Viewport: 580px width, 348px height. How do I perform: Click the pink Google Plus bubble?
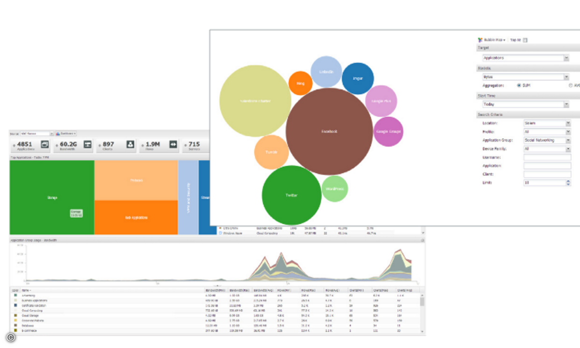coord(381,101)
